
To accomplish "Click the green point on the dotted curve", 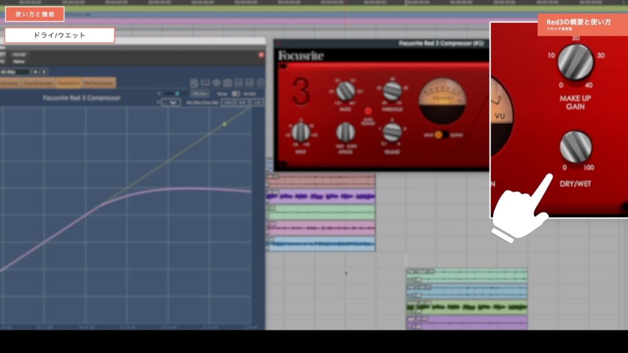I will 224,124.
